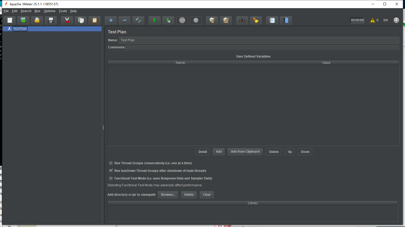Open the Run menu
The image size is (405, 227).
pyautogui.click(x=37, y=11)
